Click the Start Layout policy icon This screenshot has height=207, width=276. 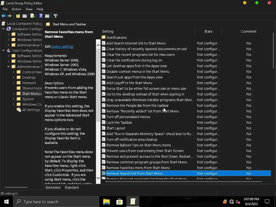pos(104,128)
